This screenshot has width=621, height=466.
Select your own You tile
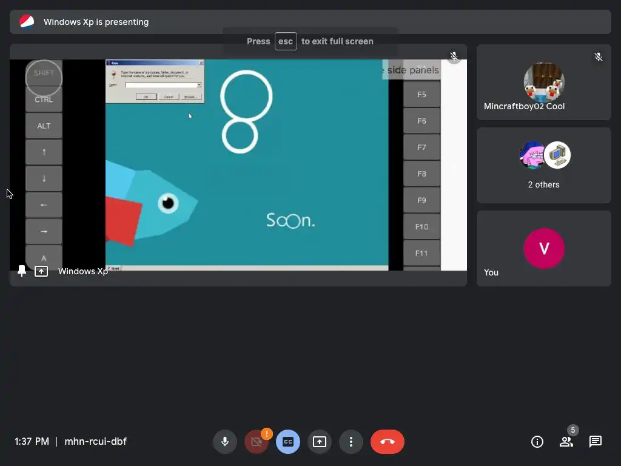(544, 248)
